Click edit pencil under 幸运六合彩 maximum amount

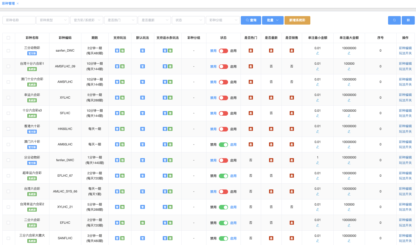(349, 100)
